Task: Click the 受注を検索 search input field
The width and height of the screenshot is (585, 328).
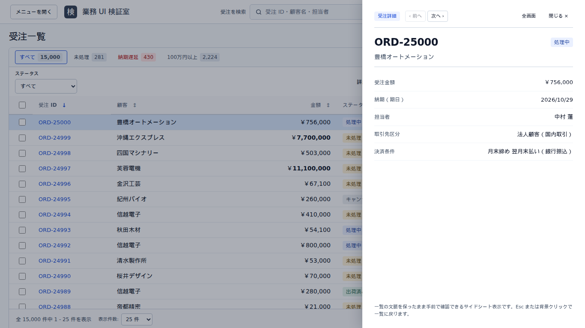Action: click(306, 12)
